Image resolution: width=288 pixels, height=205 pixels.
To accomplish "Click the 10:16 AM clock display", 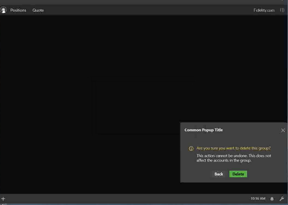I will point(258,199).
